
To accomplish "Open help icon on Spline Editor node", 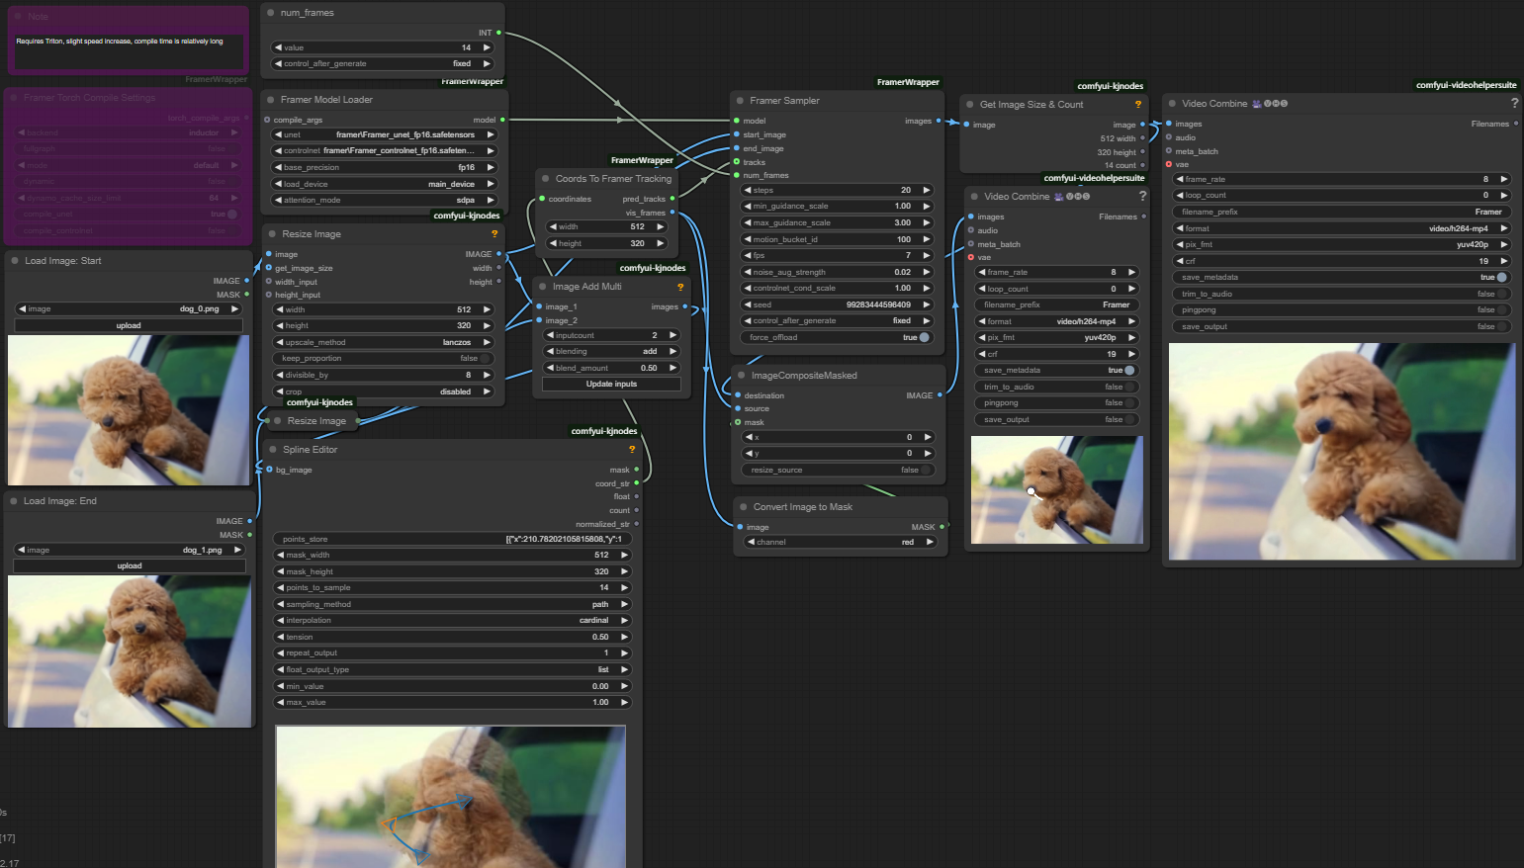I will coord(632,450).
